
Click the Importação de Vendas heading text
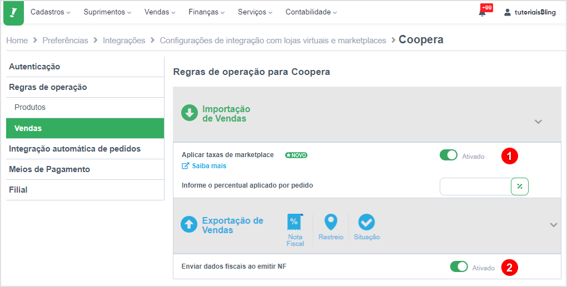pos(226,114)
